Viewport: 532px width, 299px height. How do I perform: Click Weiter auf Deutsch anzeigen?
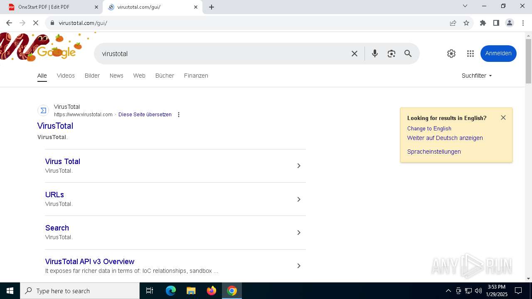click(445, 138)
